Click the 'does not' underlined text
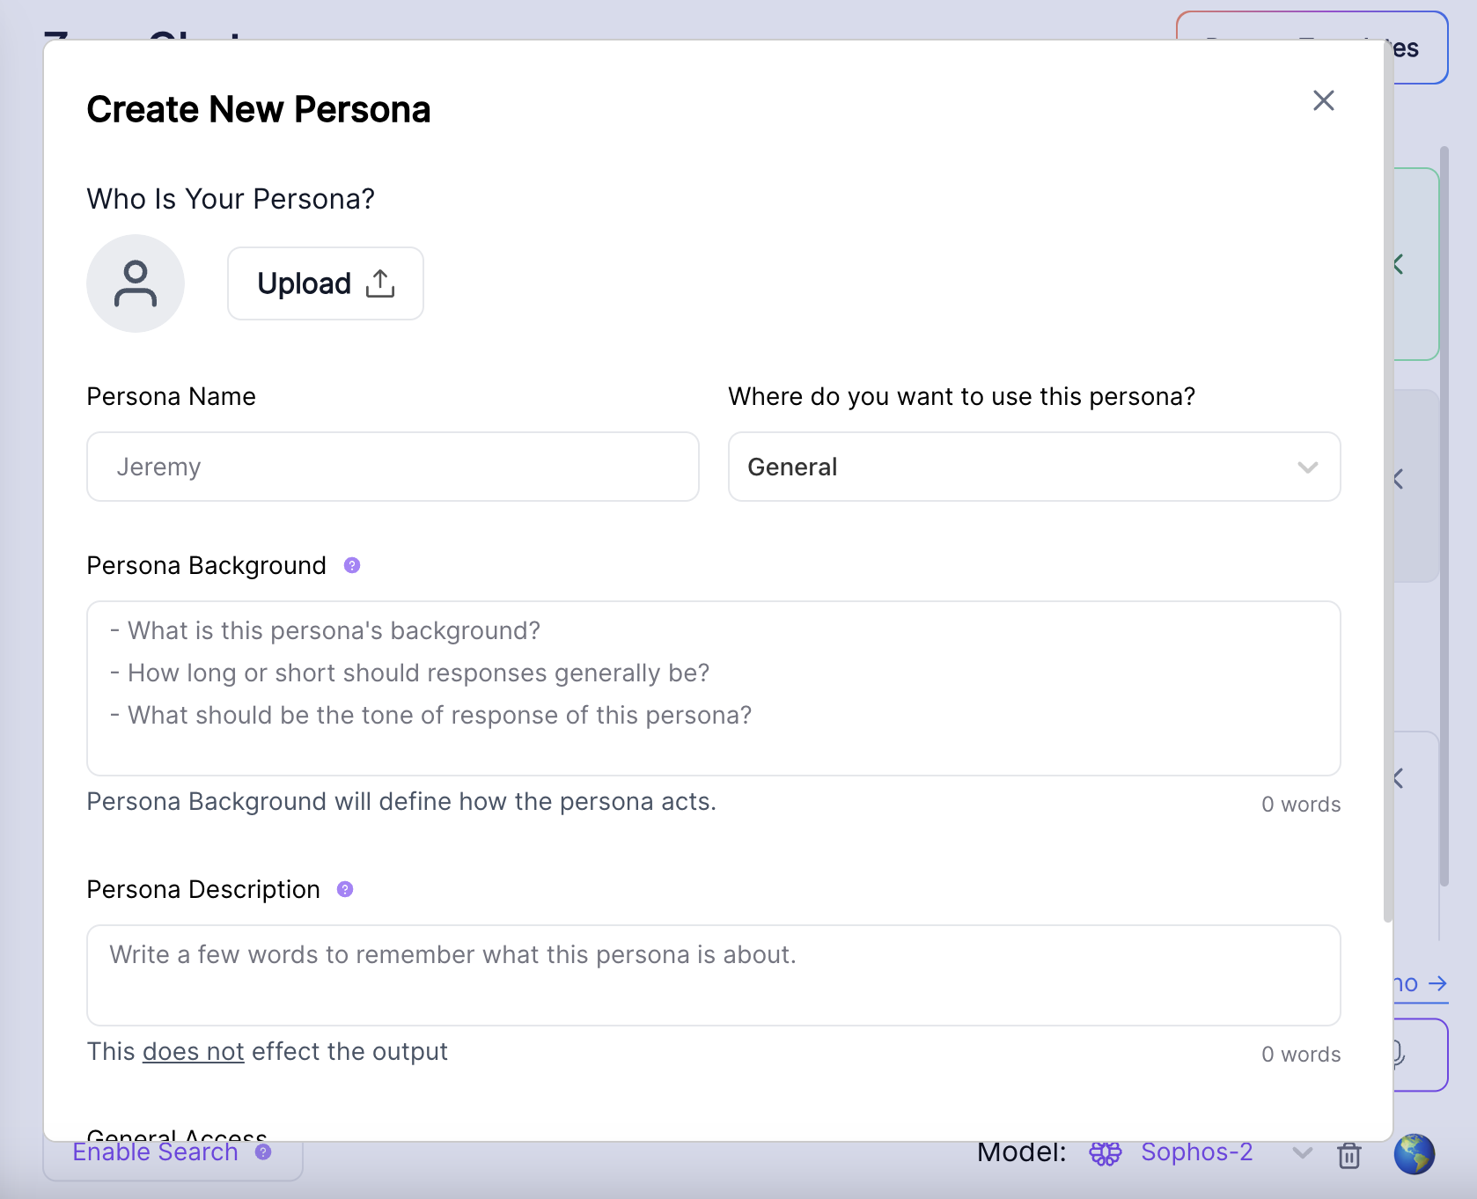Image resolution: width=1477 pixels, height=1199 pixels. click(x=194, y=1052)
